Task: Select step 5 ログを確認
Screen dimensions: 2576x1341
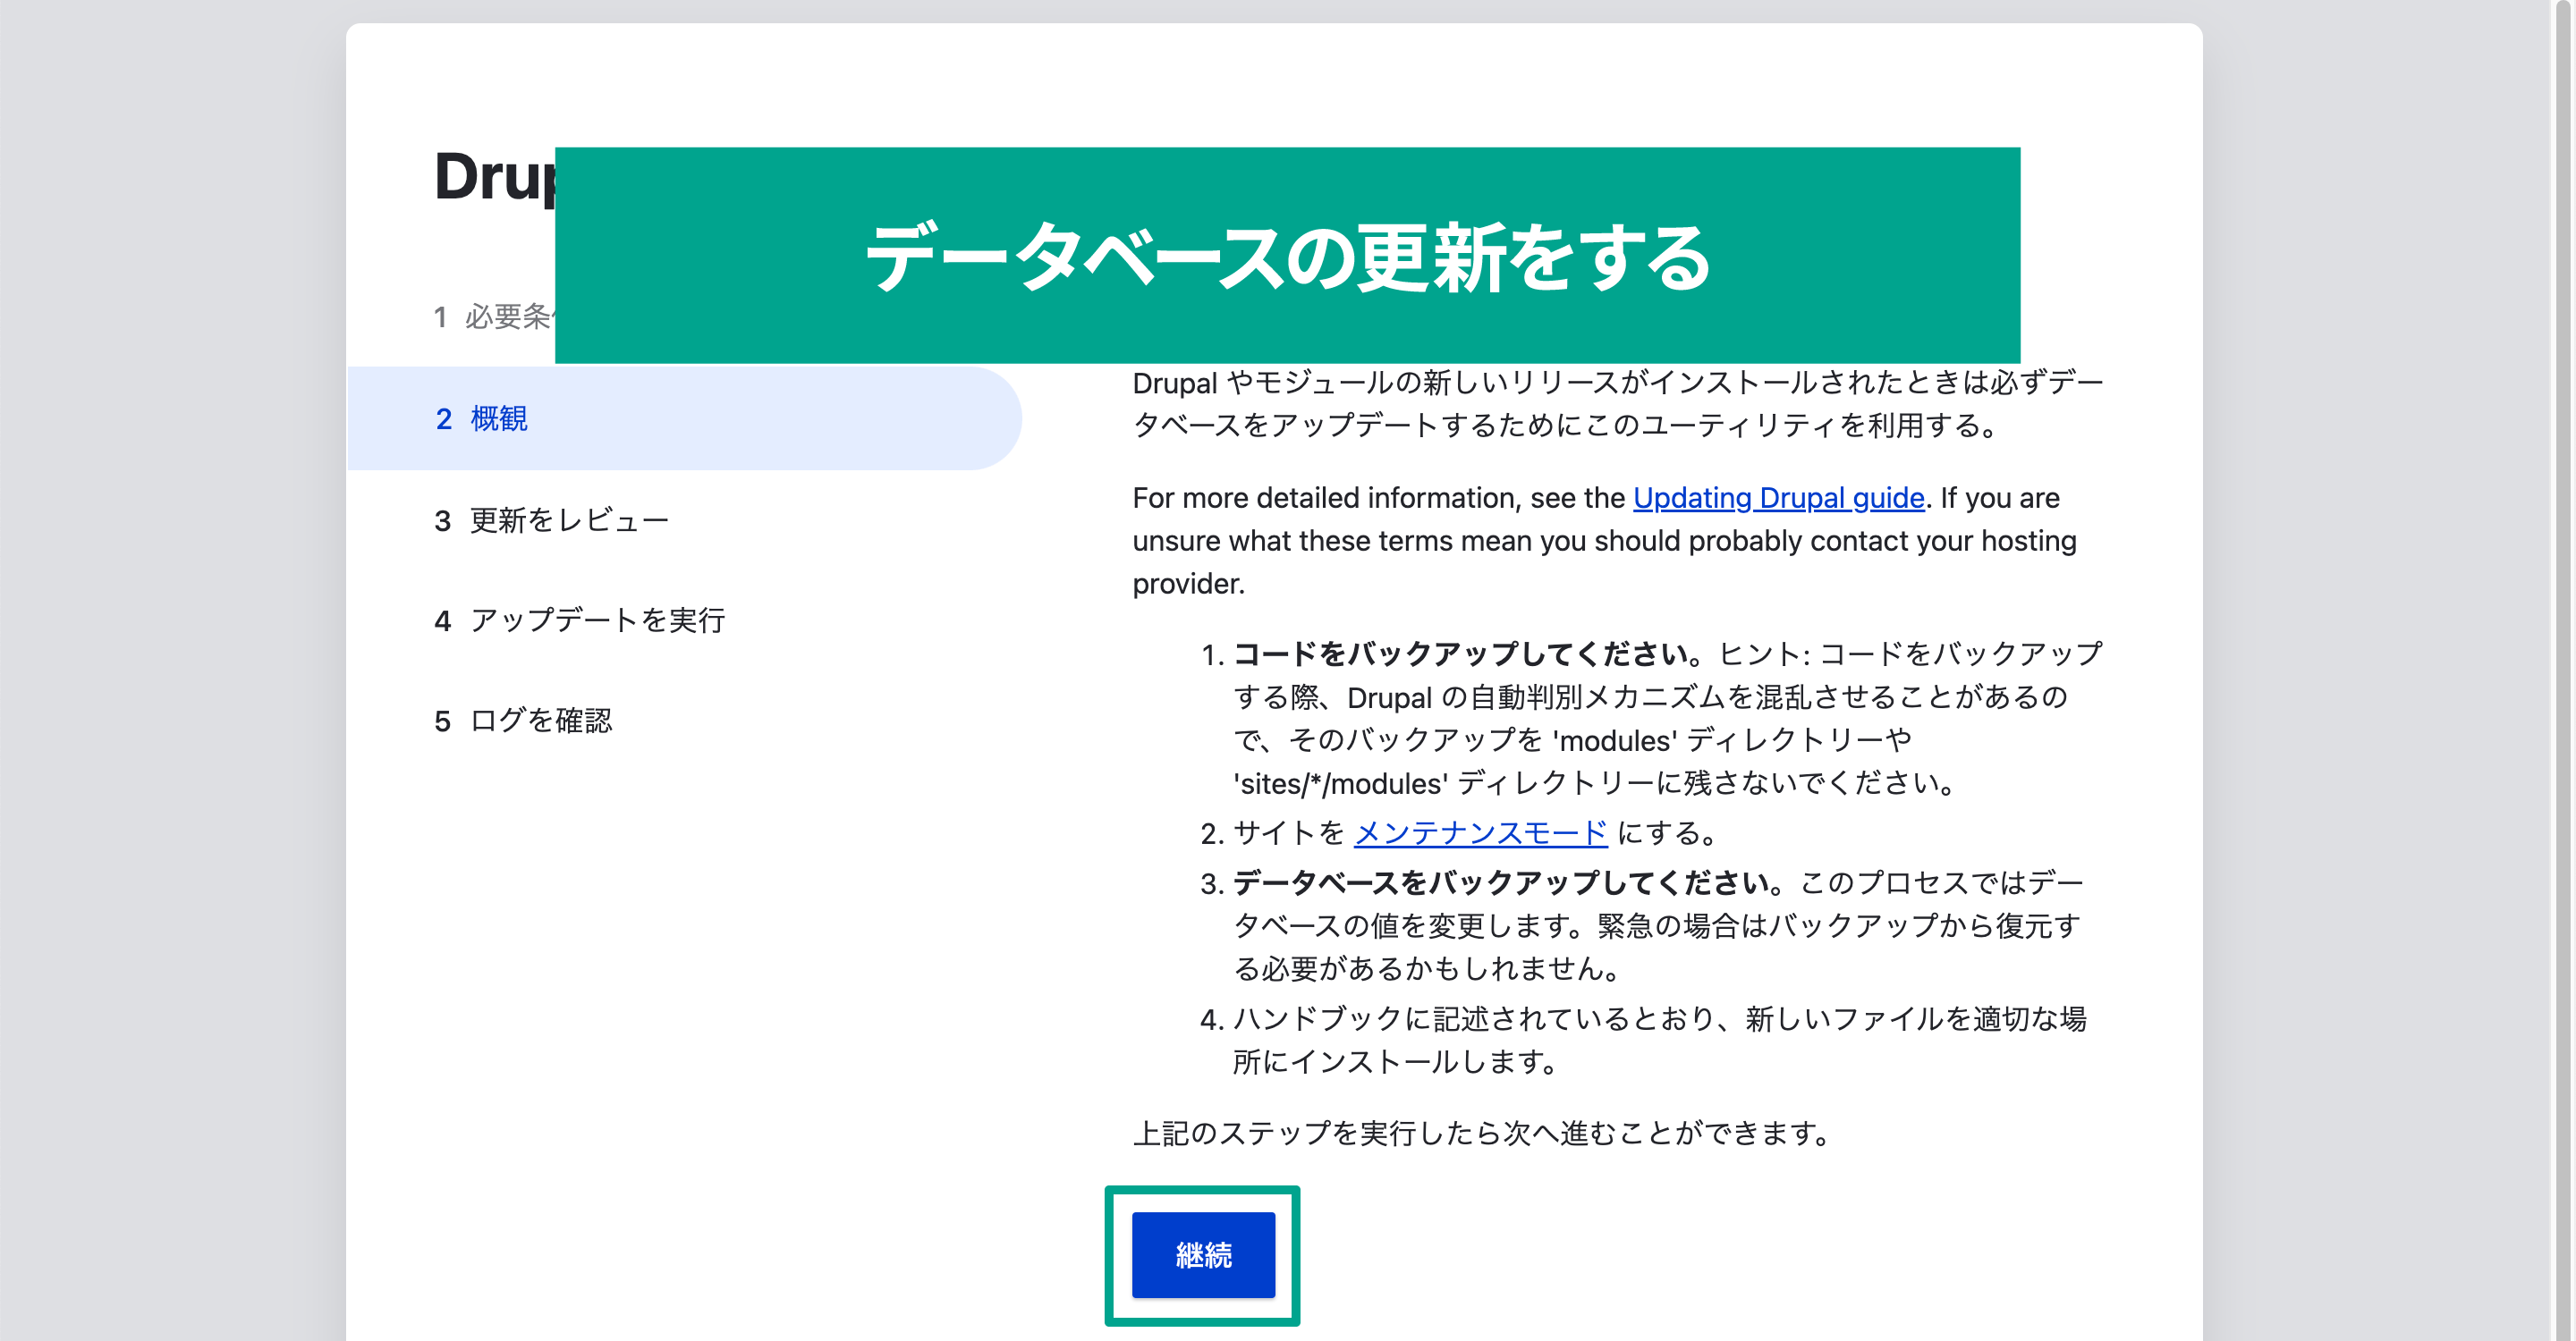Action: tap(523, 721)
